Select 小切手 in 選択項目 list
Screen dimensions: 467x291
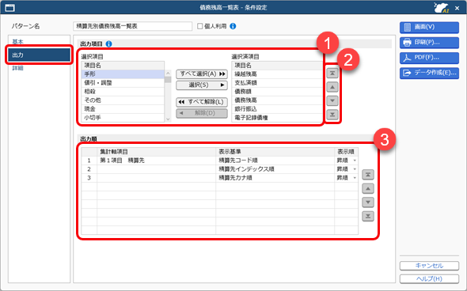(123, 118)
